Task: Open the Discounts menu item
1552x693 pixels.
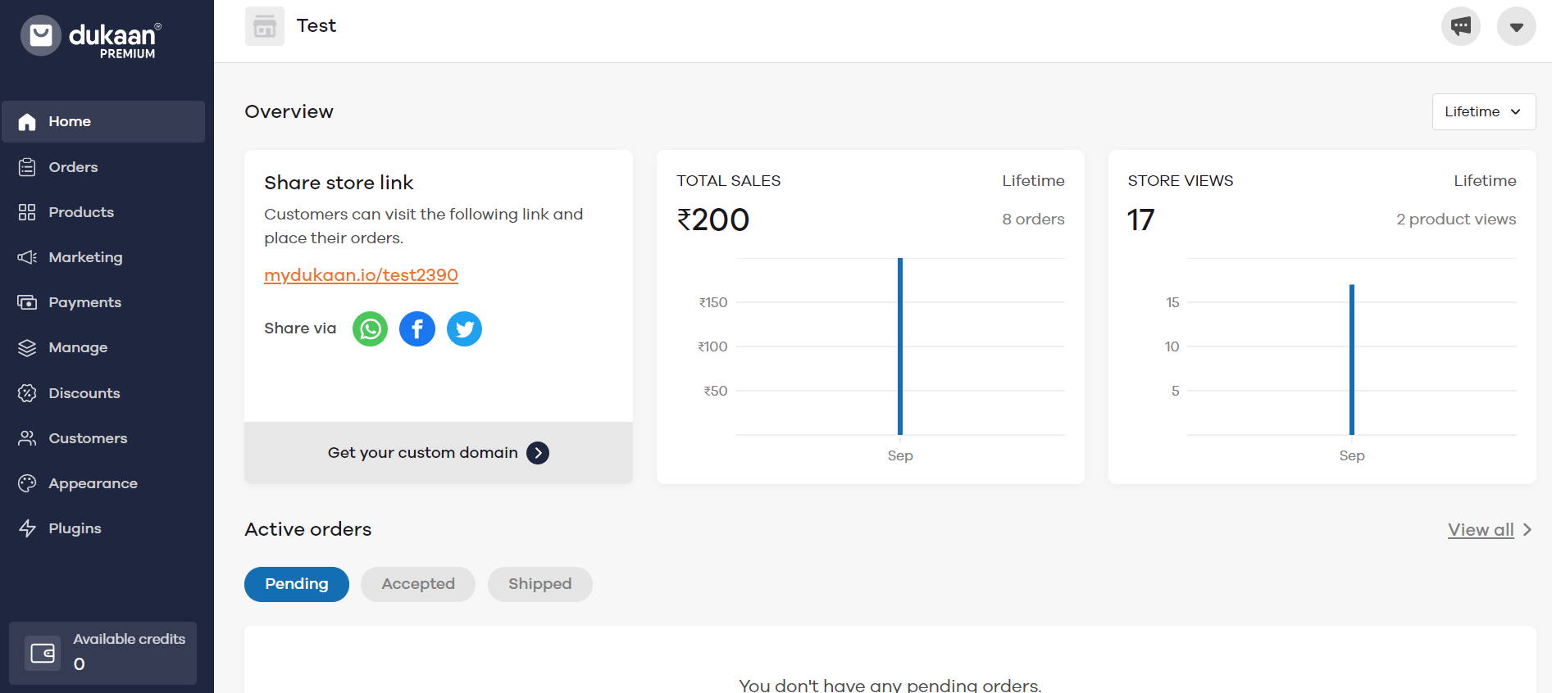Action: 103,393
